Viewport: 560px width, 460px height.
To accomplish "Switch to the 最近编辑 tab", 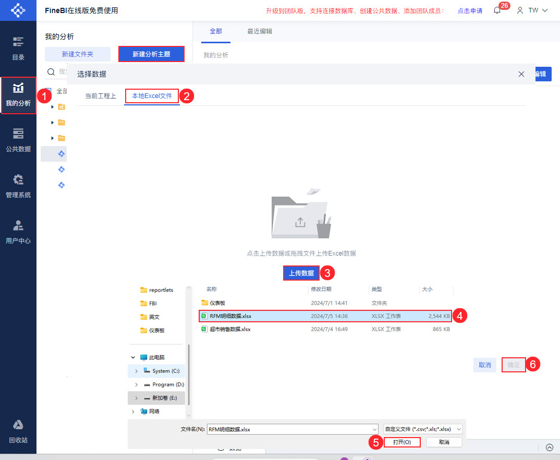I will coord(260,31).
